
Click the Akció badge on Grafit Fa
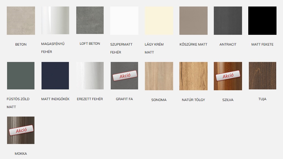coord(125,76)
